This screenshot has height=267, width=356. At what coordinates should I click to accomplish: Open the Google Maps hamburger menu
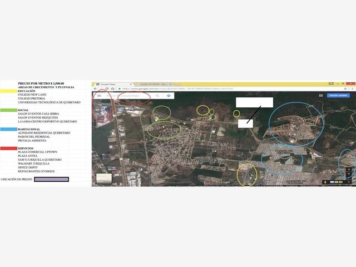(x=99, y=96)
